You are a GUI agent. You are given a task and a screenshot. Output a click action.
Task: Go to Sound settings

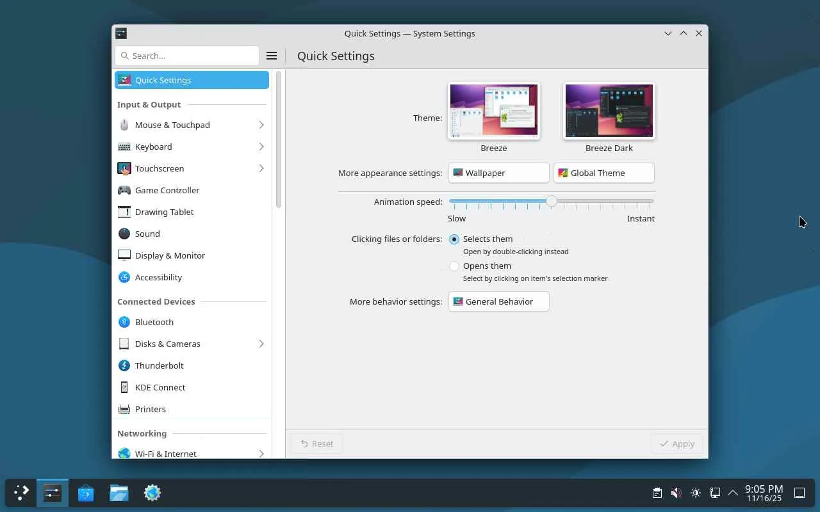(192, 234)
